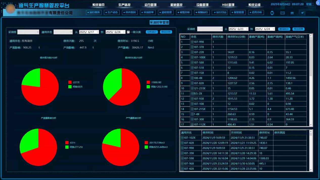Screen dimensions: 320x180
Task: Select the 107-108X well row
Action: (243, 57)
